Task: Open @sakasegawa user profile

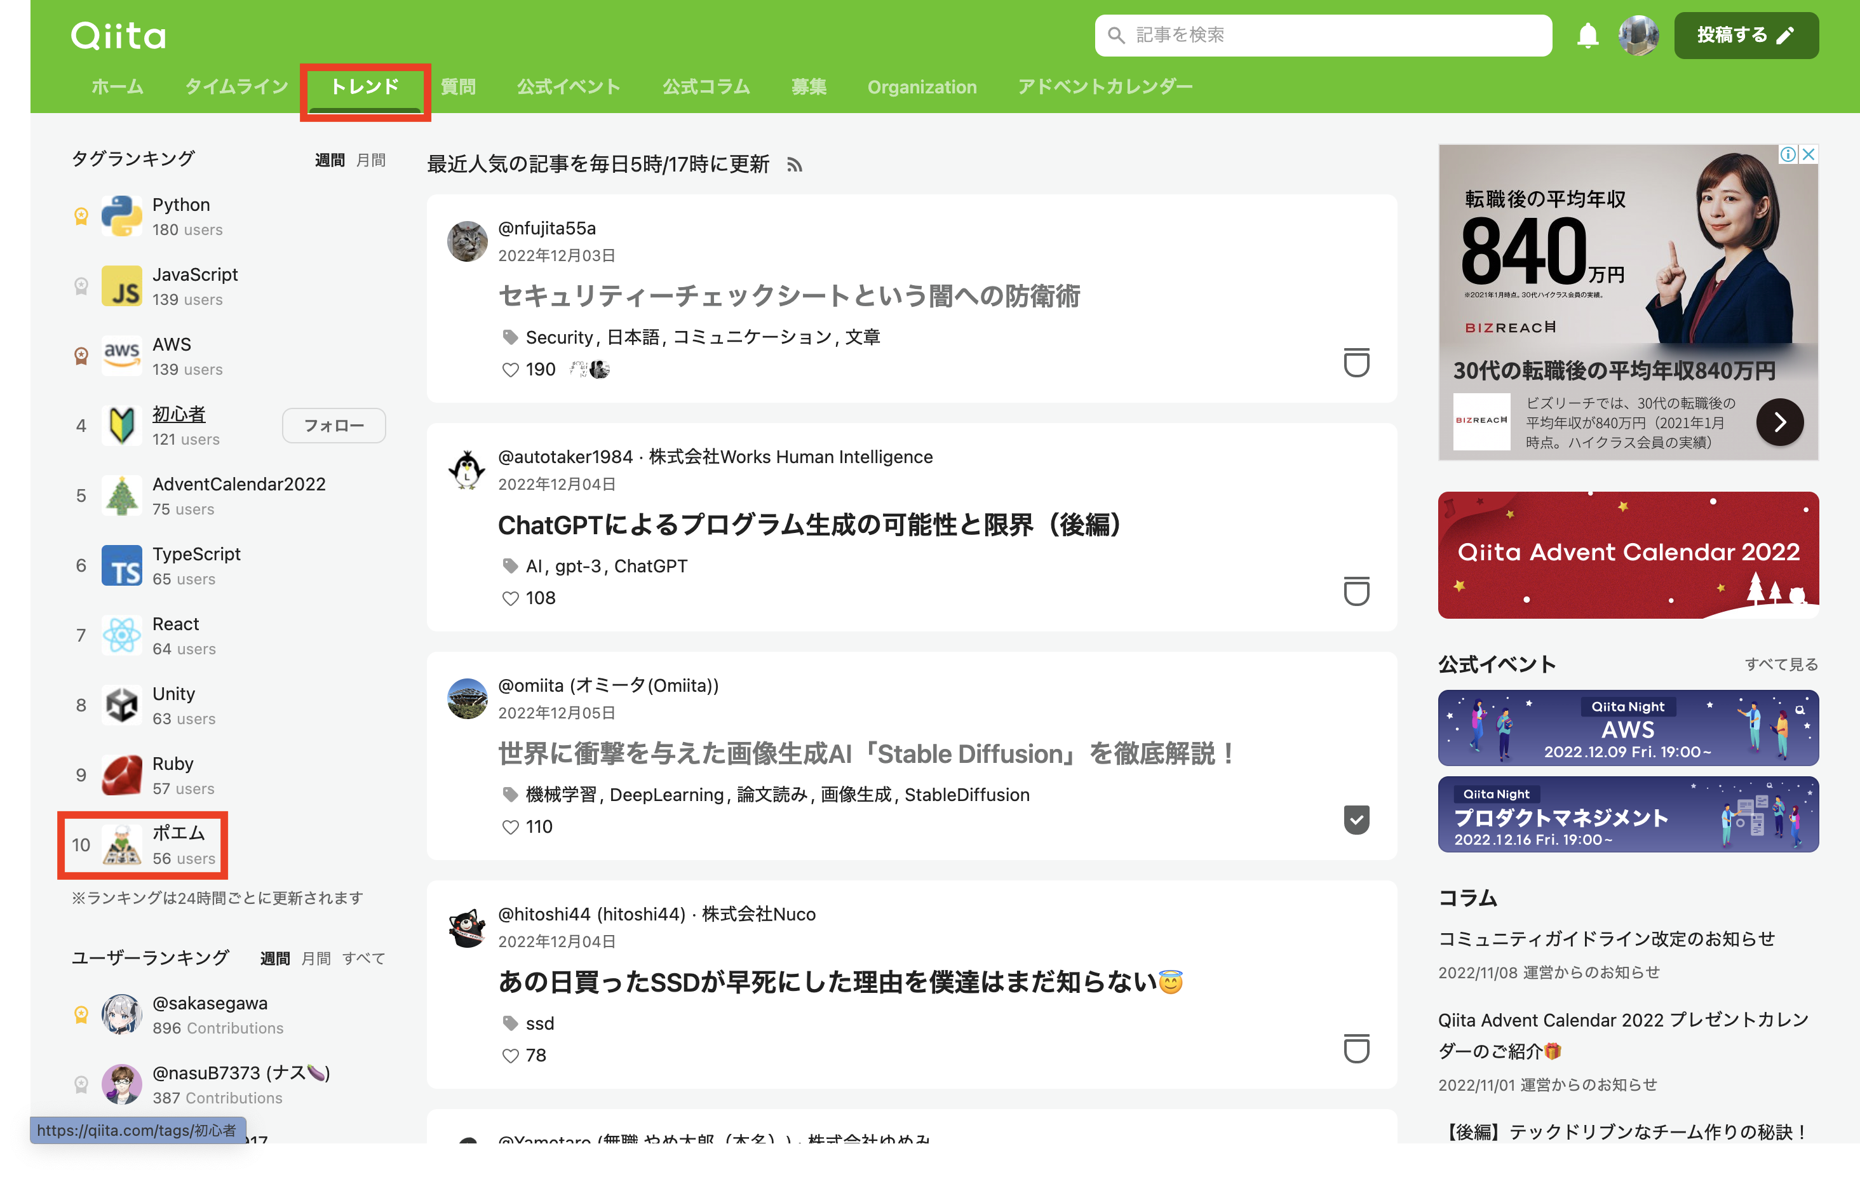Action: (210, 1004)
